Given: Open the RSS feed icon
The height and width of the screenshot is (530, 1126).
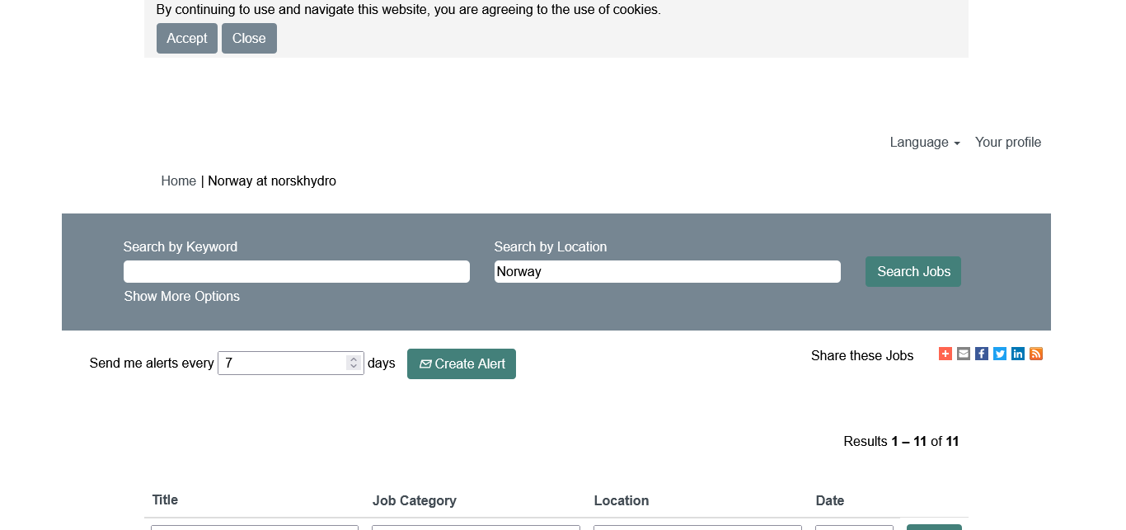Looking at the screenshot, I should tap(1036, 354).
